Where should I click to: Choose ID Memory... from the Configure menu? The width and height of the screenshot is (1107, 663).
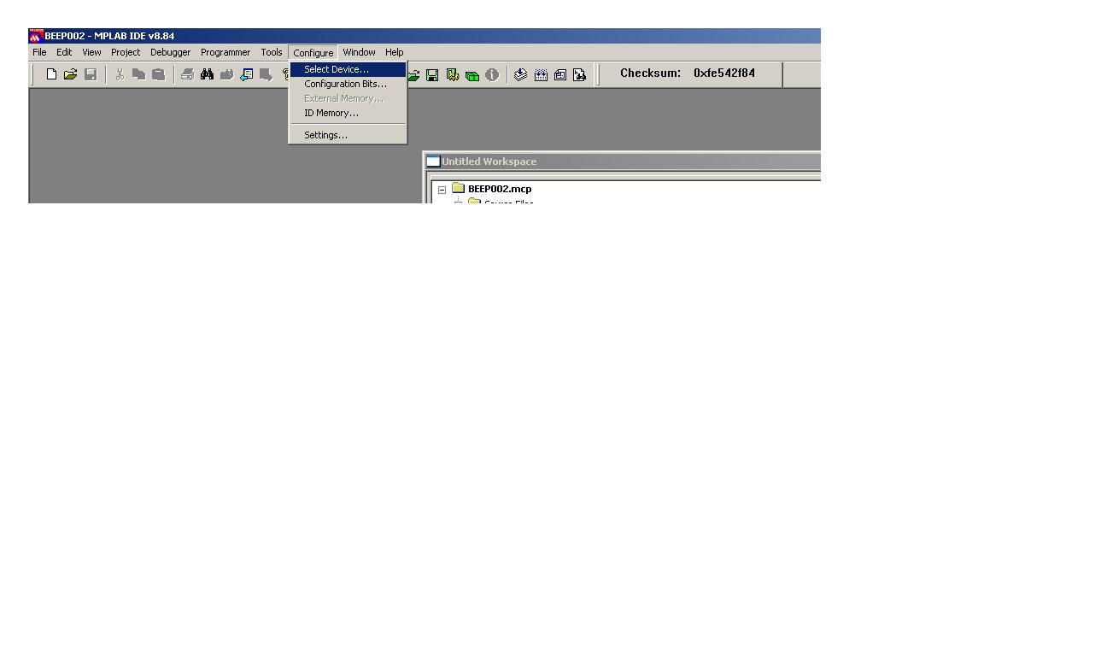pos(348,113)
